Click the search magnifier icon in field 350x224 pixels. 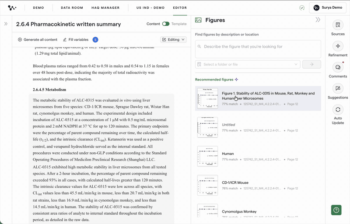[x=199, y=46]
